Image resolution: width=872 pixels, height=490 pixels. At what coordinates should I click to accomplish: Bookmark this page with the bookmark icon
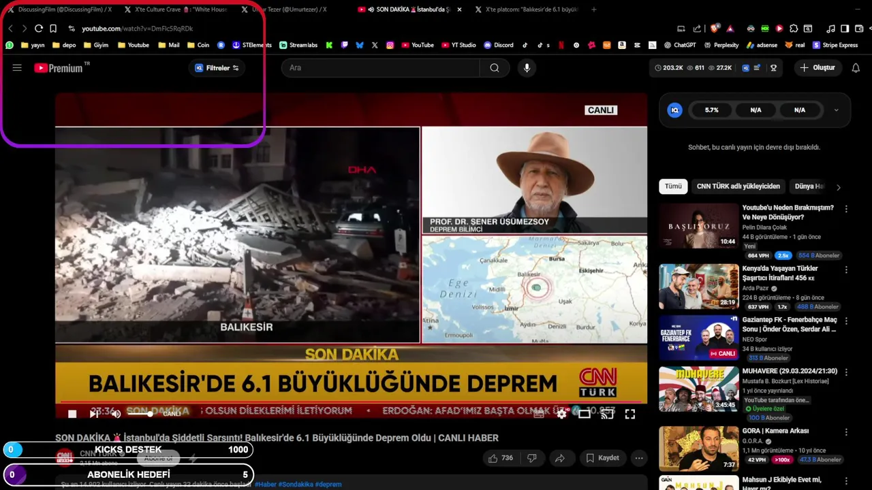53,29
